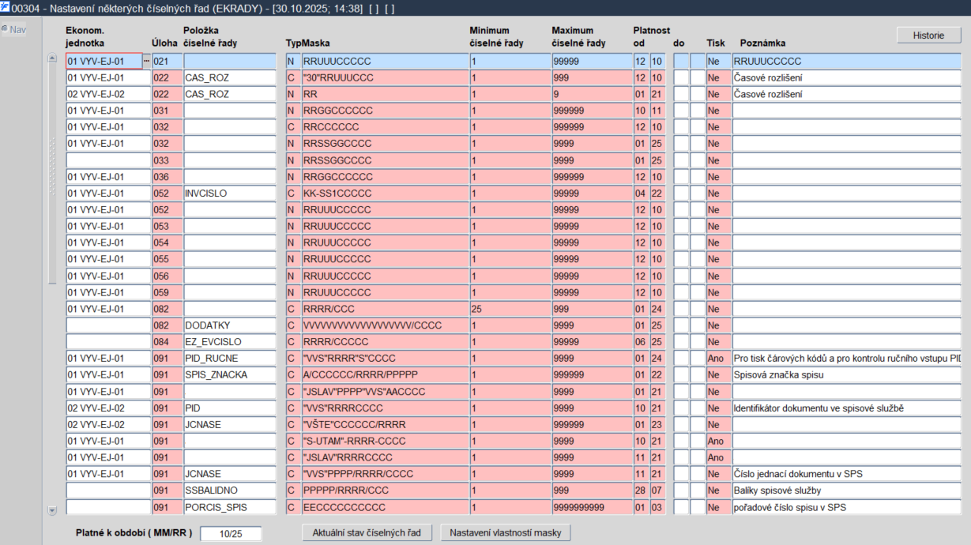Open Nastavení vlastností masky
971x545 pixels.
point(506,532)
